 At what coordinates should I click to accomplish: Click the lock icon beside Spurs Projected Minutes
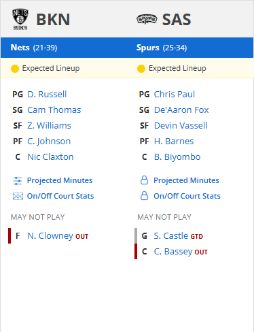click(144, 180)
